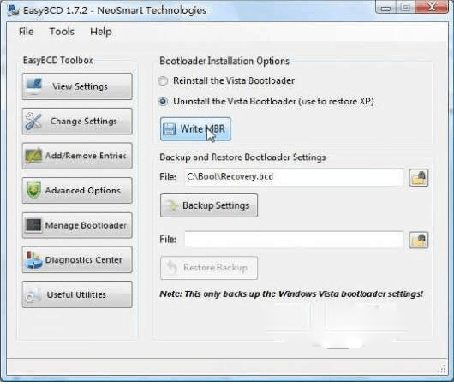
Task: Click the window resize grip in status bar
Action: [442, 369]
